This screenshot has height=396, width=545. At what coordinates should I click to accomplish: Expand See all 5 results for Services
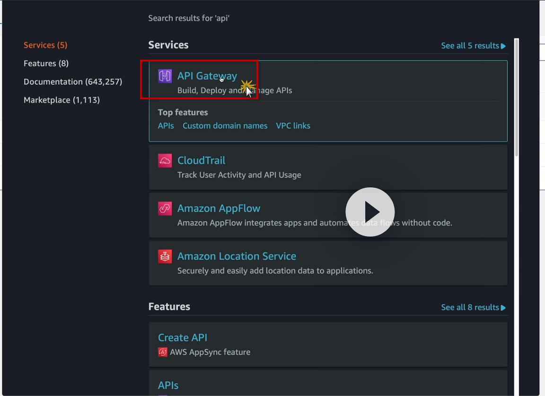coord(473,46)
